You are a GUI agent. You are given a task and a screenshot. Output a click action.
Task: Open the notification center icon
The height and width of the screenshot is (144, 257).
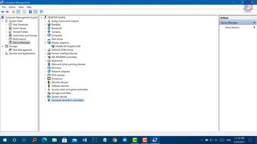(250, 140)
